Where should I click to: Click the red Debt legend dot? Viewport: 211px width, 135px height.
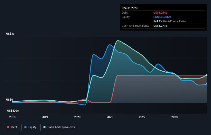[x=8, y=127]
